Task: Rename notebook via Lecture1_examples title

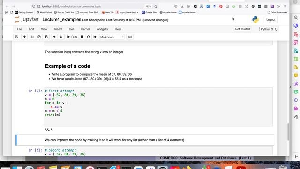Action: tap(61, 20)
